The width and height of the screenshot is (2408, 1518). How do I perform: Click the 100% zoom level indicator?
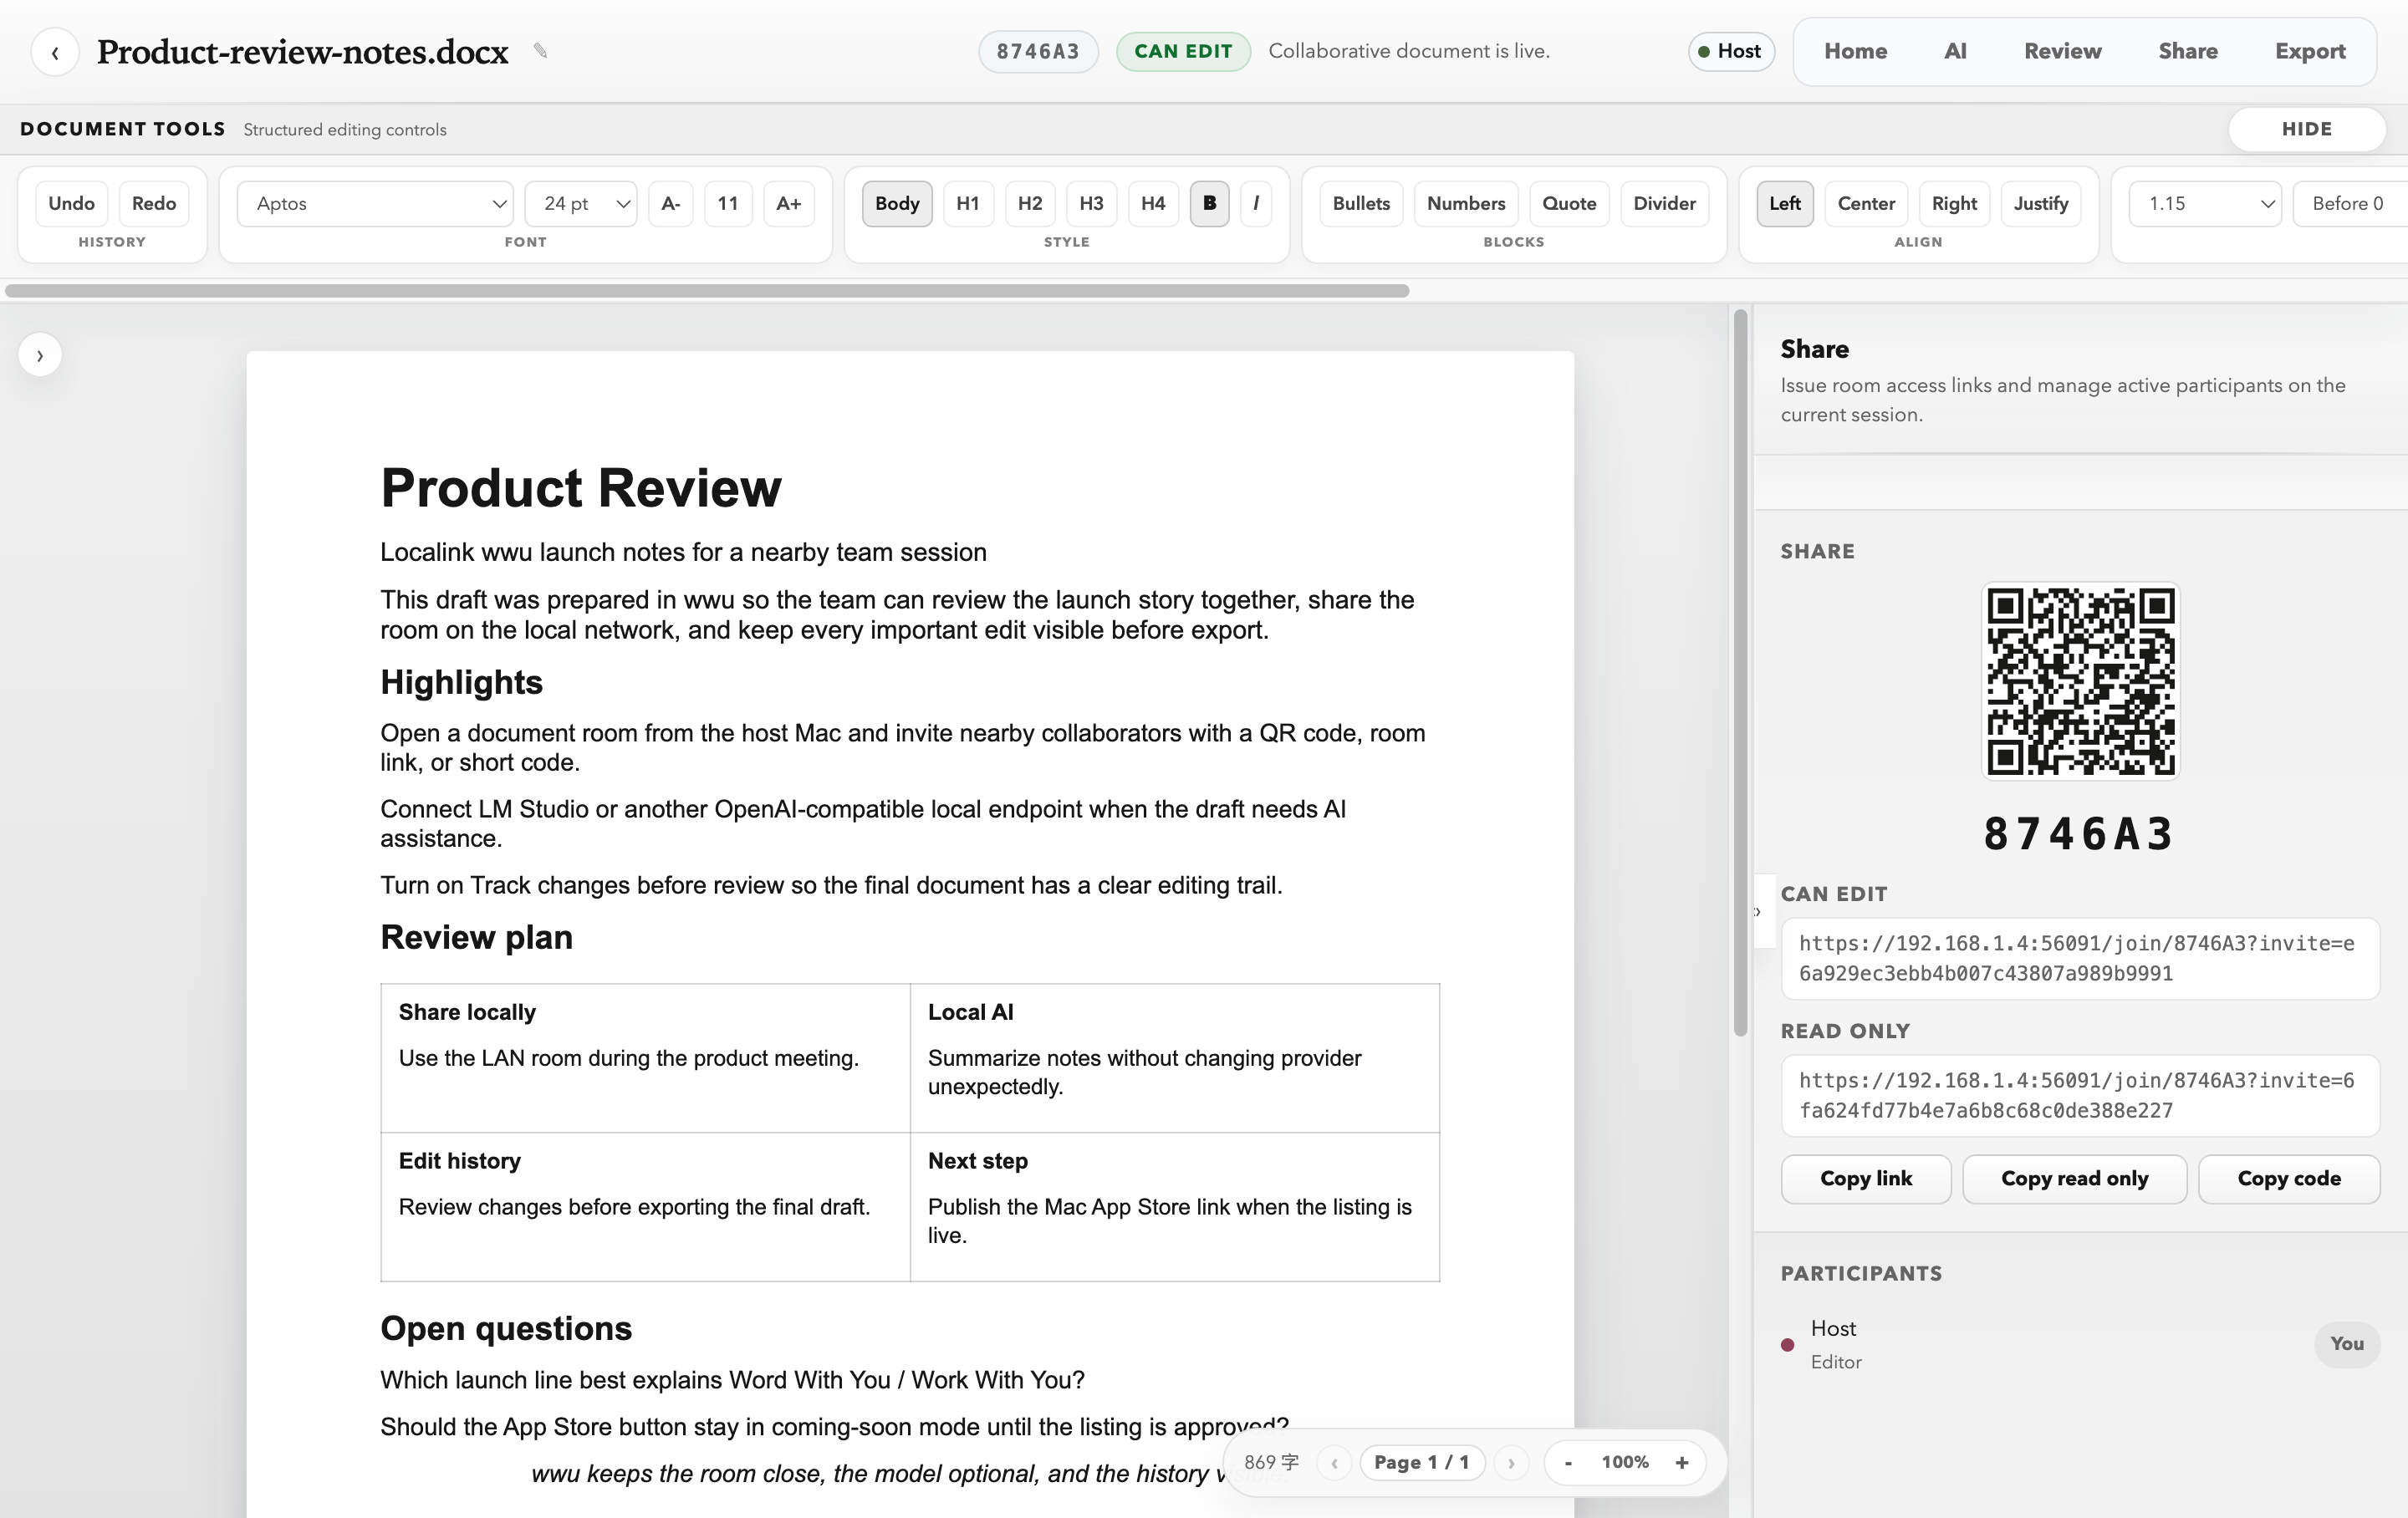point(1625,1463)
